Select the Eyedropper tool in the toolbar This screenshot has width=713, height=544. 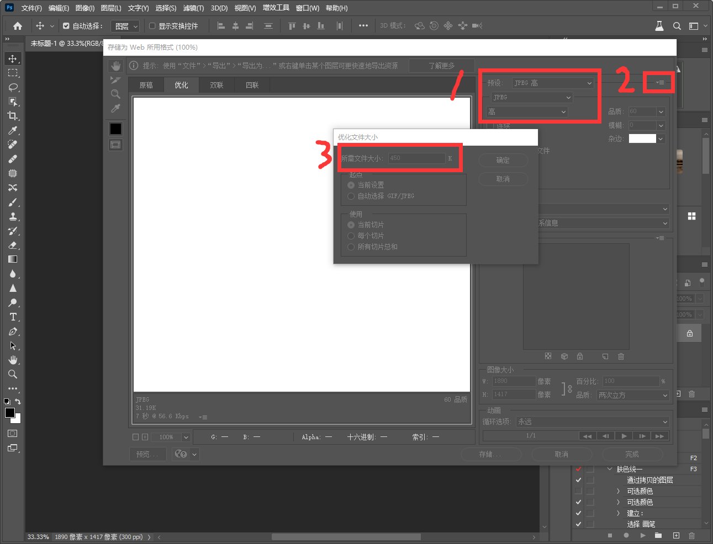pos(12,130)
